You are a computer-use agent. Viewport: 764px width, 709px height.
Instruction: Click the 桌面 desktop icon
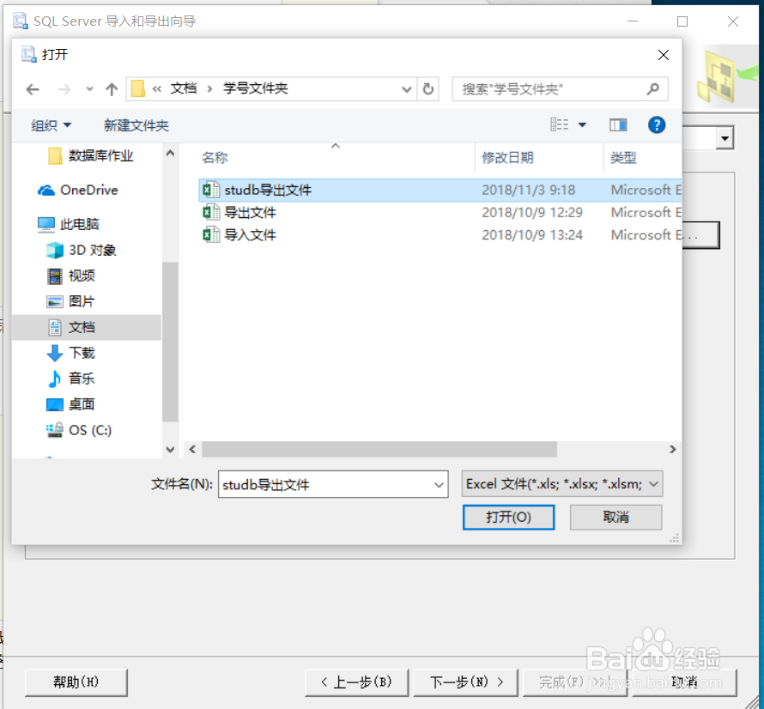tap(55, 405)
